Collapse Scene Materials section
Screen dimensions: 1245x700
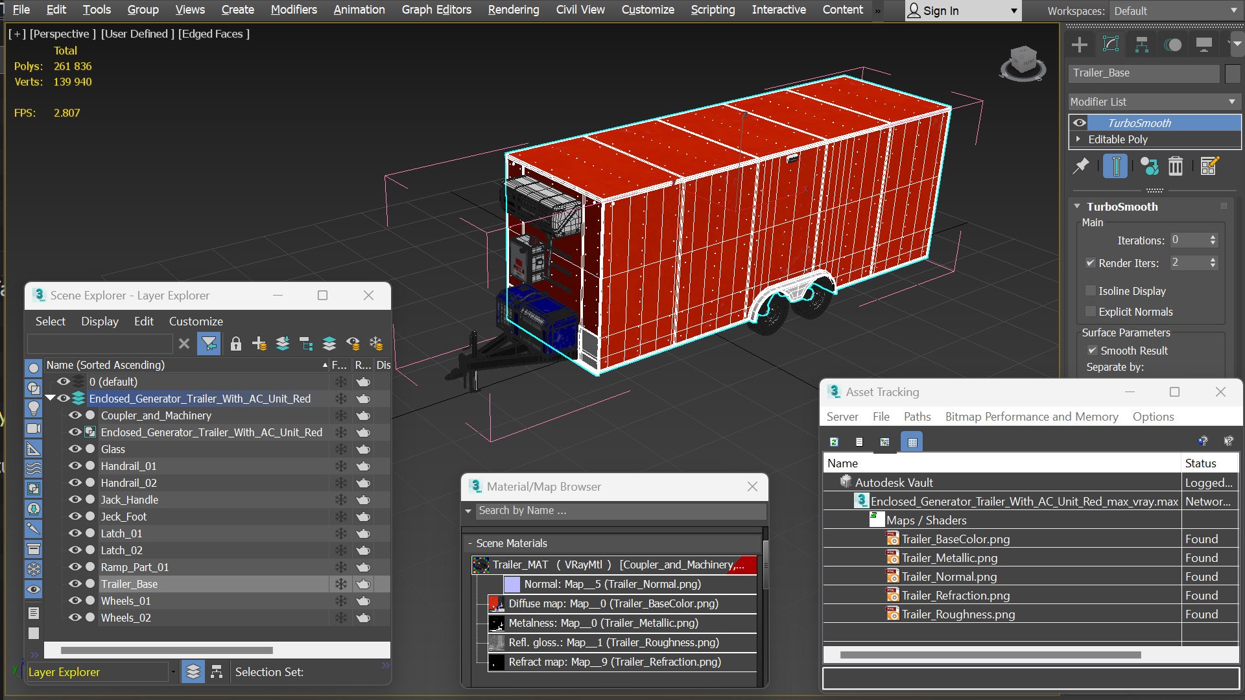[470, 543]
